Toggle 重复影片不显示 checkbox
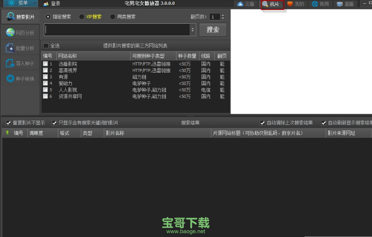The width and height of the screenshot is (372, 237). [9, 123]
